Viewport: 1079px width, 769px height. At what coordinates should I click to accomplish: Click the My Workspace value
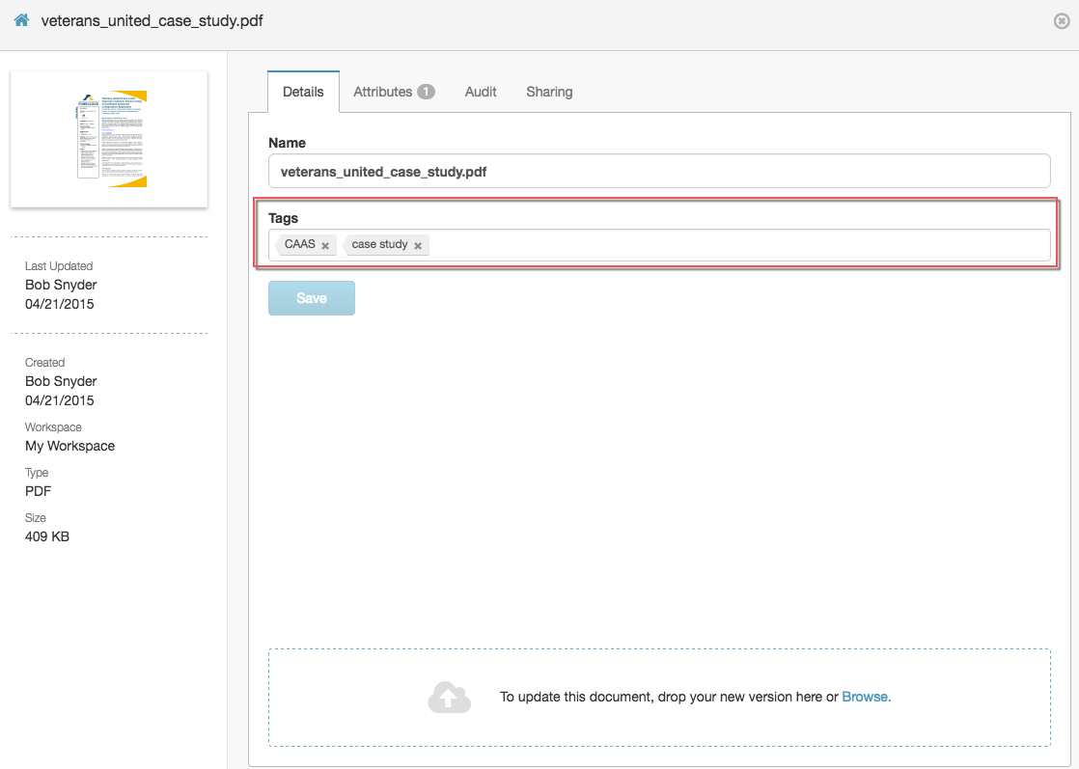69,446
